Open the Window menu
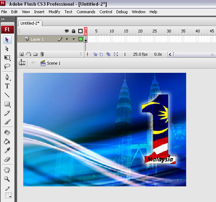Viewport: 216px width, 202px height. (138, 12)
